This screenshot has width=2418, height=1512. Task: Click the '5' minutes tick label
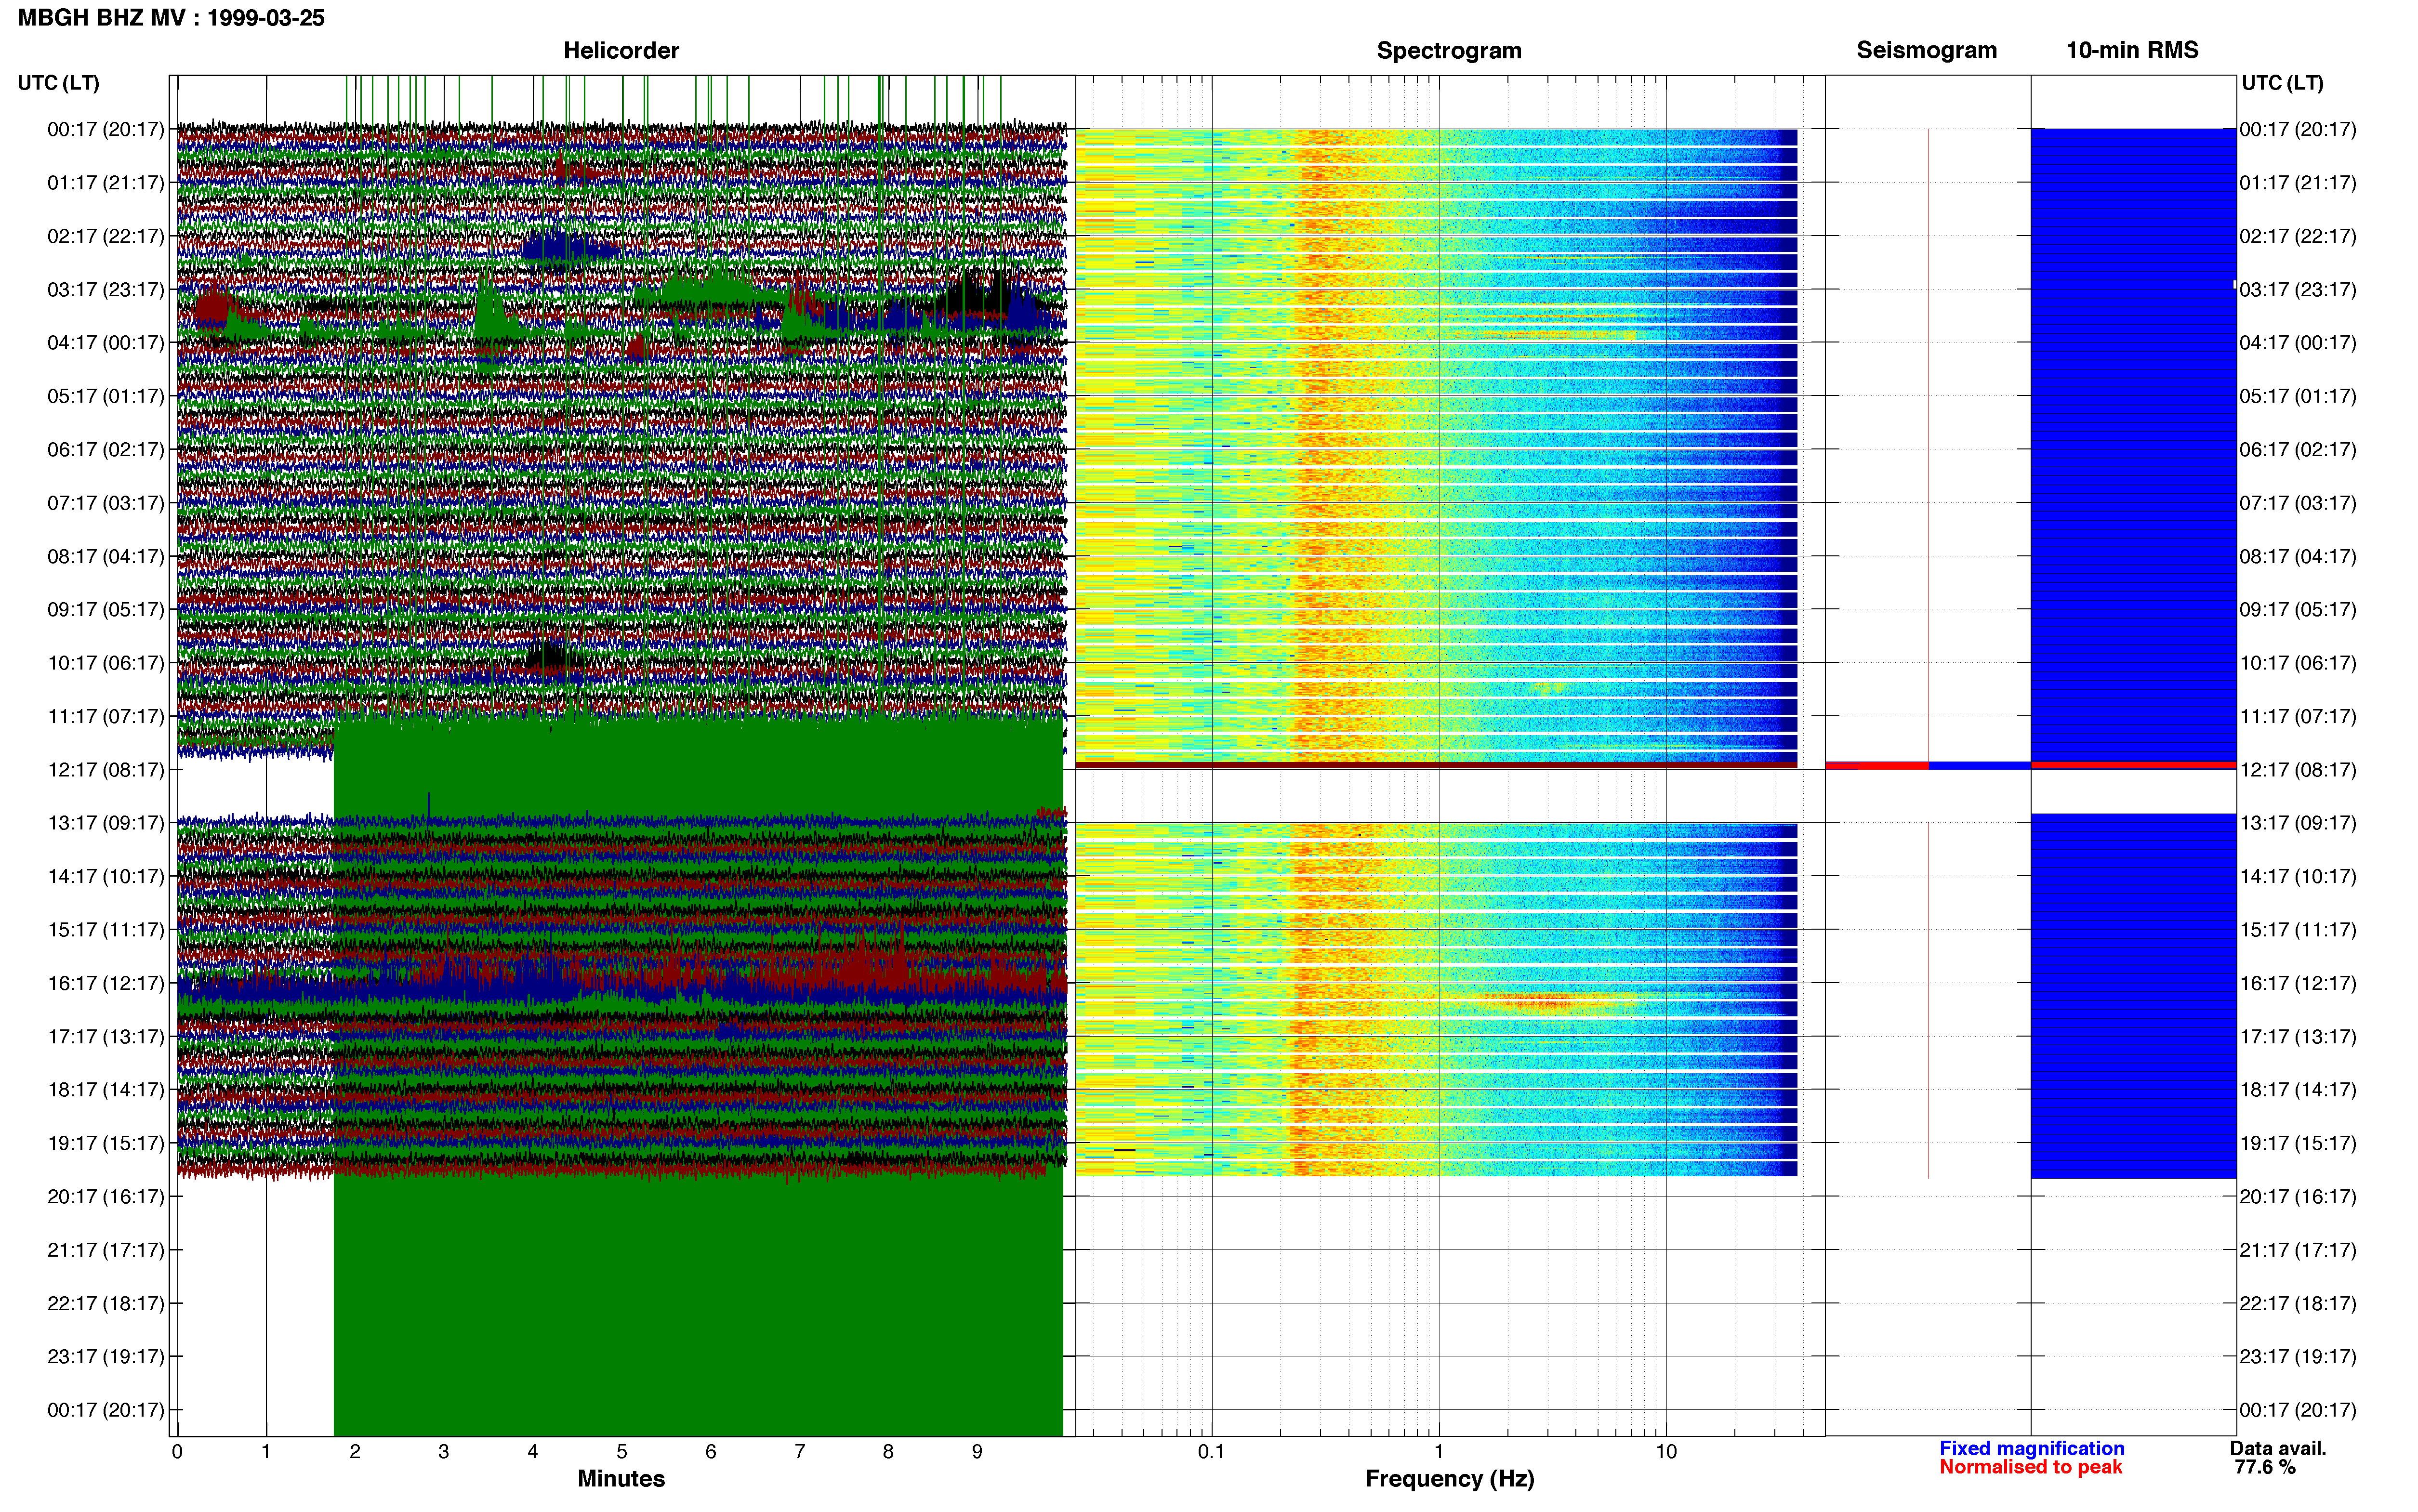tap(621, 1452)
